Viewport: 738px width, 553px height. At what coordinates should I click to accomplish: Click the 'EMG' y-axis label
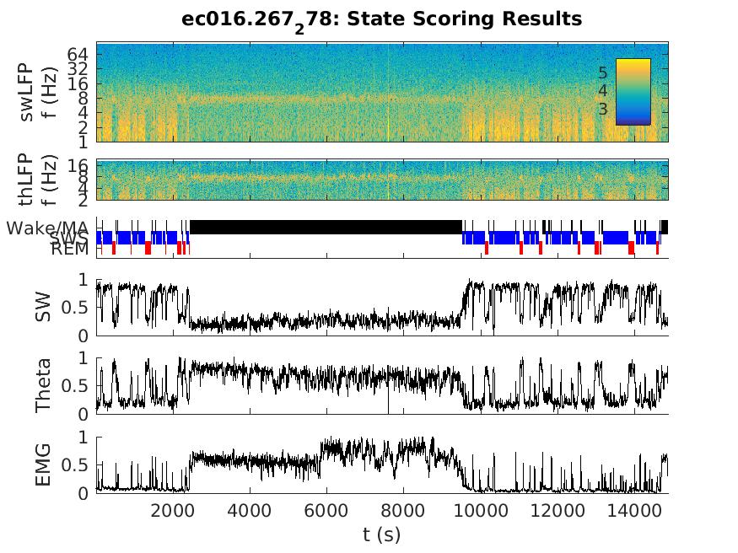43,464
